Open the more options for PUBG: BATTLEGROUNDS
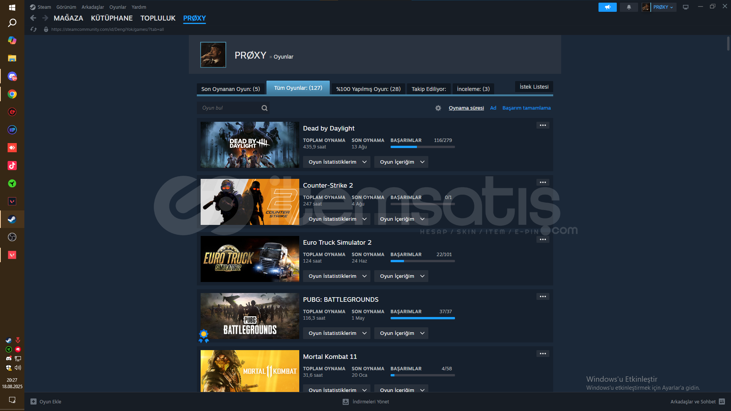 coord(543,296)
